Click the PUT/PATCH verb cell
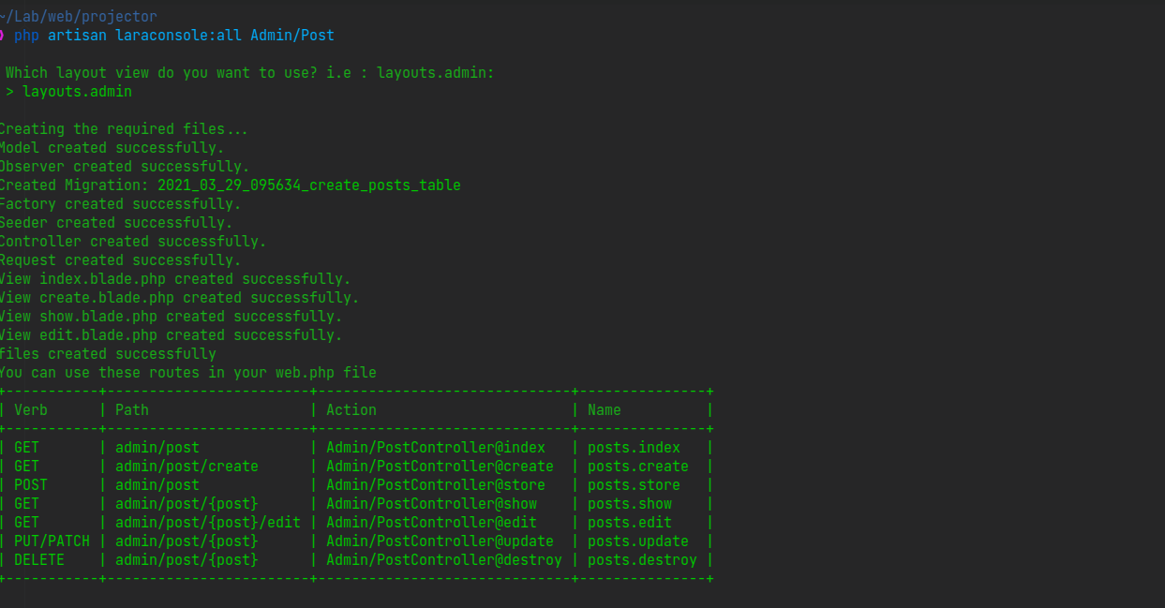This screenshot has height=608, width=1165. point(52,541)
